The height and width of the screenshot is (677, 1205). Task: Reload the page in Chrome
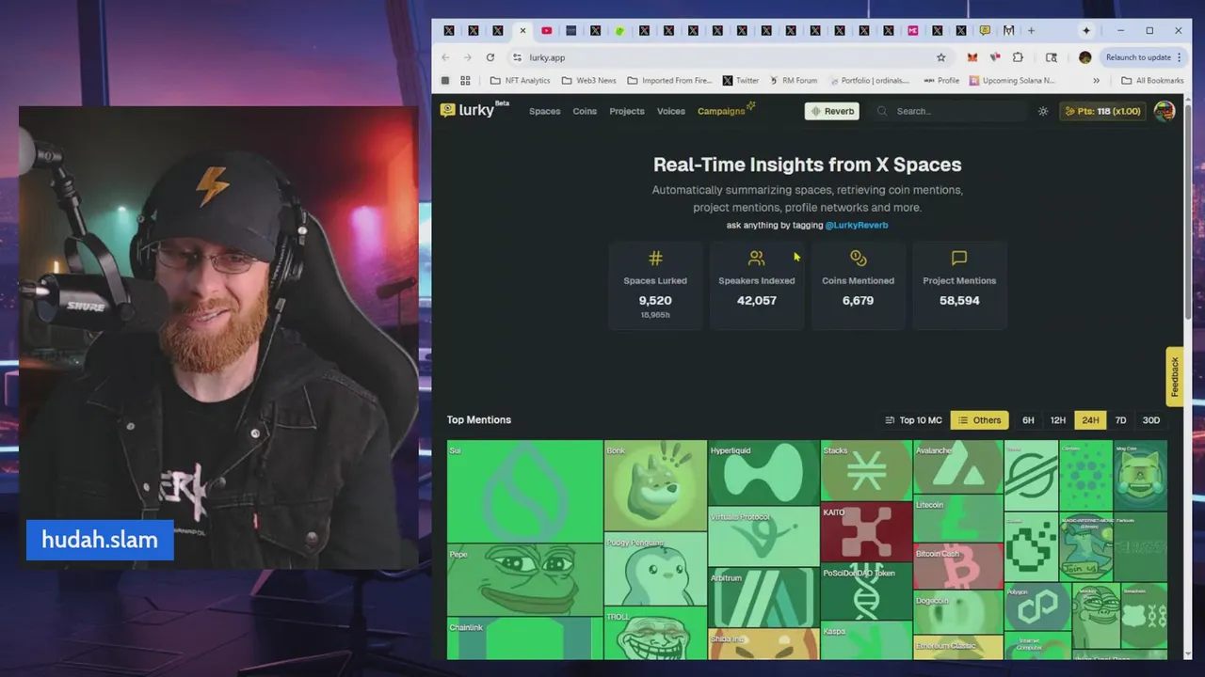click(490, 57)
